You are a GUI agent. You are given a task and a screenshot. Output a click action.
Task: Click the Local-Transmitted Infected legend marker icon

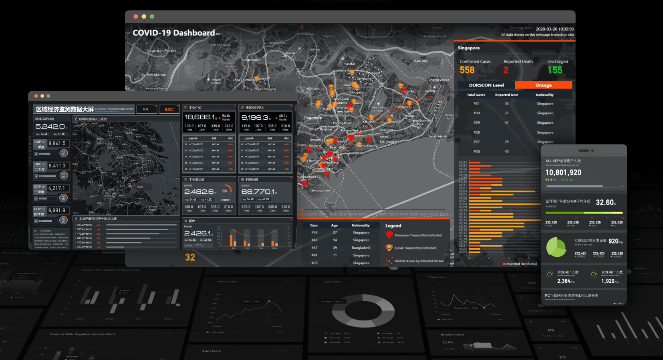389,248
